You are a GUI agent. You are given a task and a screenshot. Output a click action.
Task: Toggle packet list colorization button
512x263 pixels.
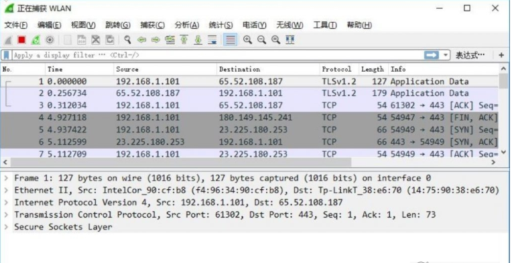(x=231, y=40)
